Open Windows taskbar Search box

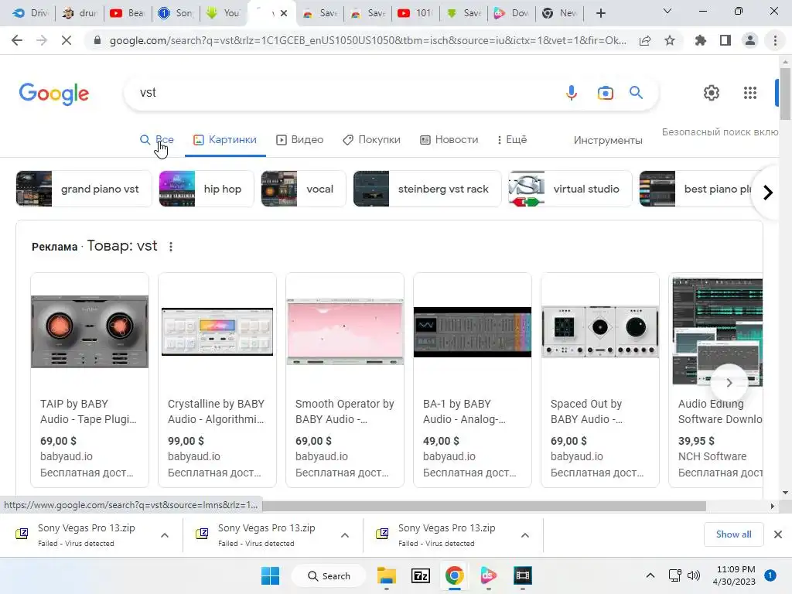tap(329, 575)
